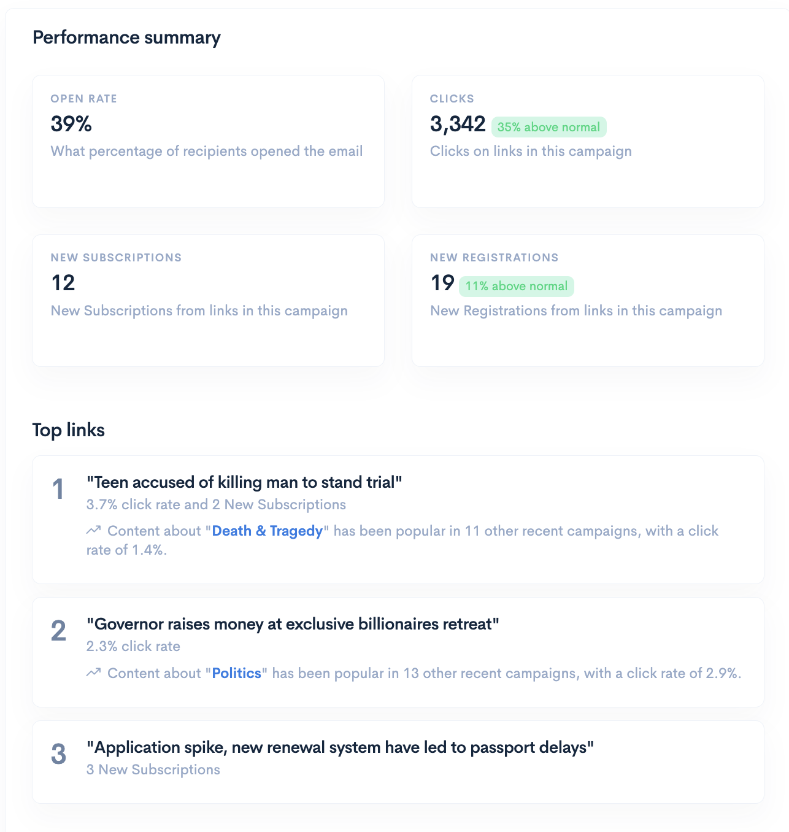Select the Top links heading
789x832 pixels.
(69, 430)
